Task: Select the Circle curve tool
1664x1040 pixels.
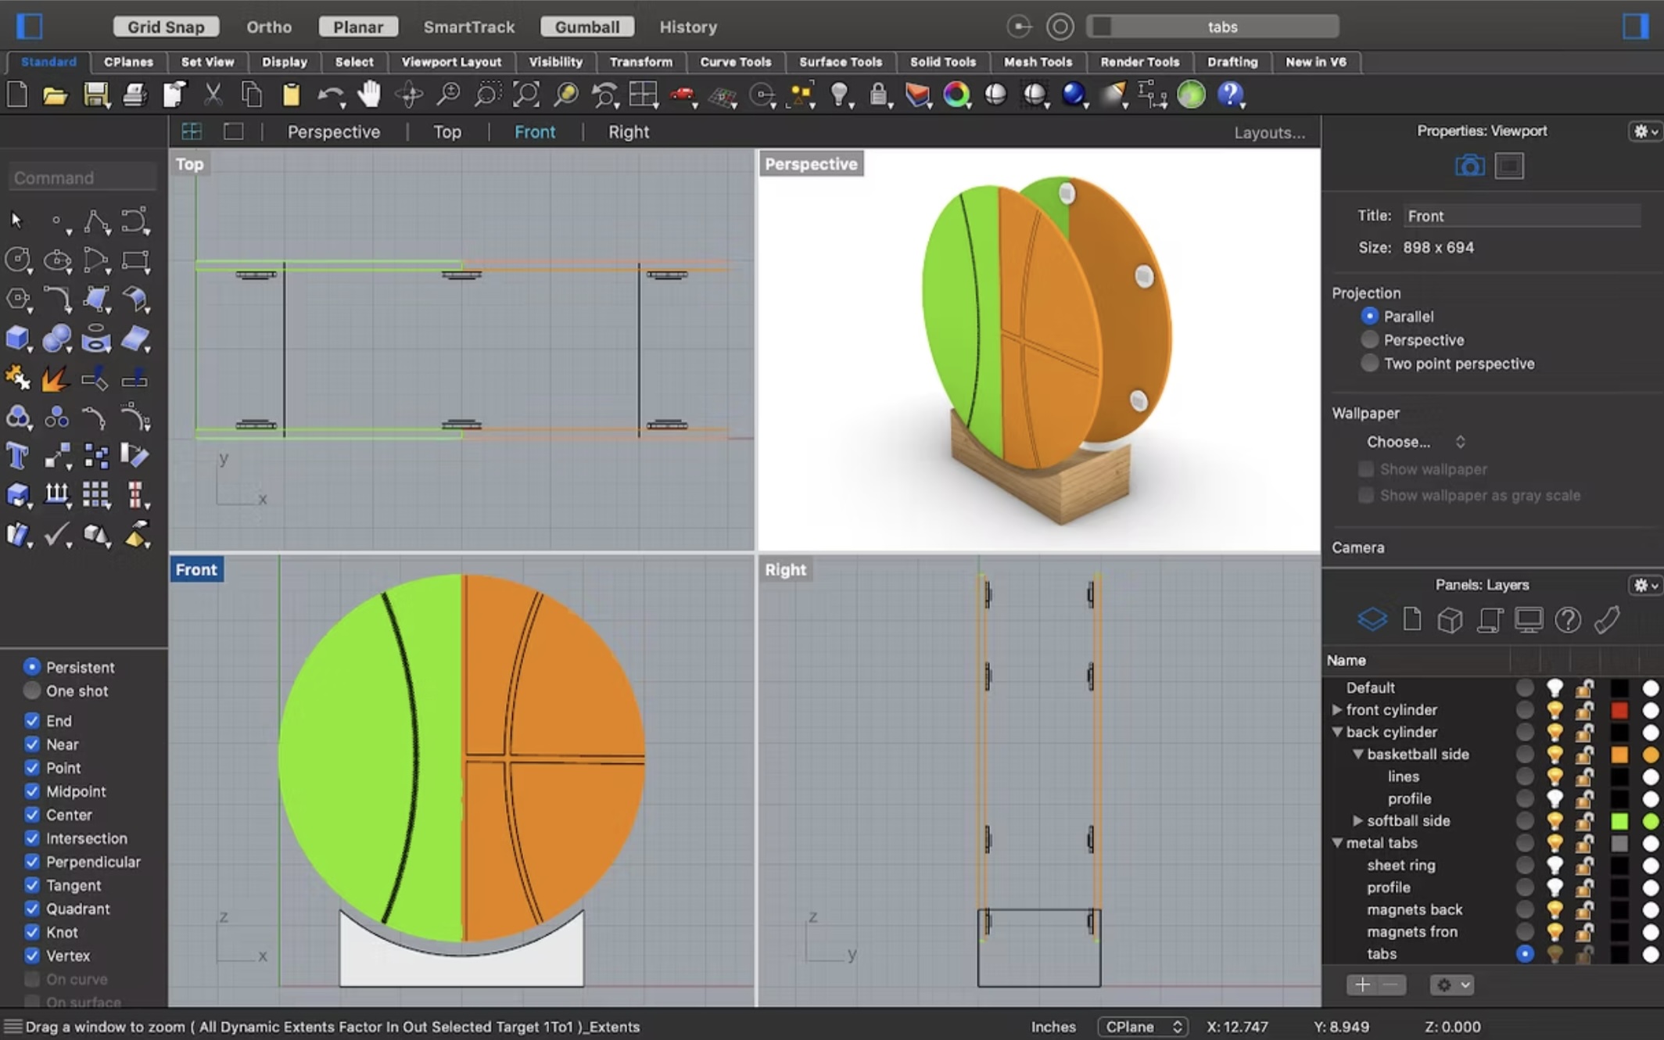Action: point(17,260)
